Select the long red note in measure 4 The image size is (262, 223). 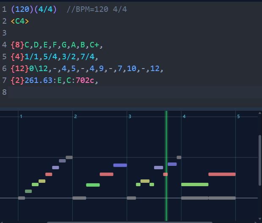tap(222, 174)
